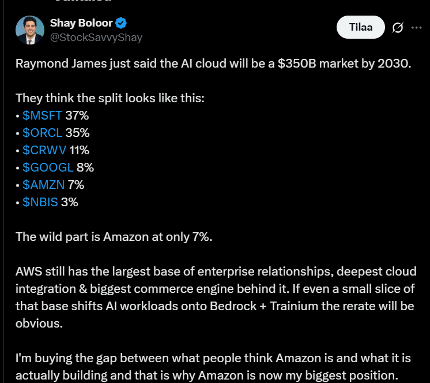The width and height of the screenshot is (430, 383).
Task: Open the $NBIS cashtag link
Action: pyautogui.click(x=40, y=202)
